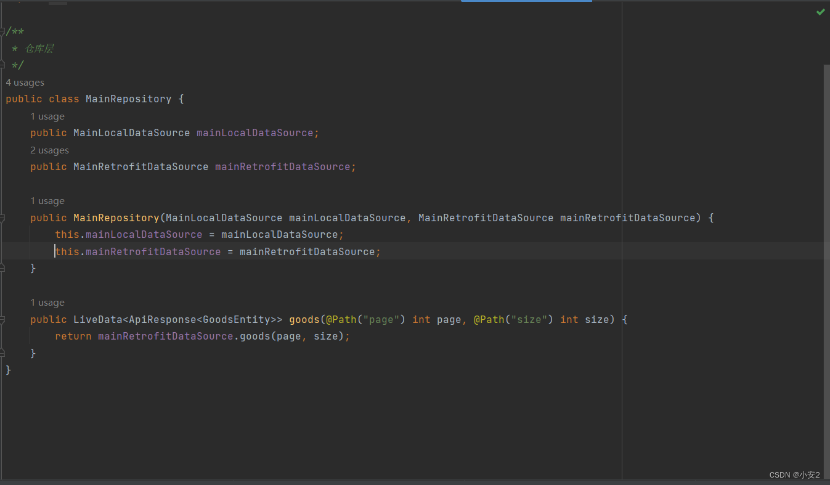Click '4 usages' above MainRepository class

click(x=25, y=82)
